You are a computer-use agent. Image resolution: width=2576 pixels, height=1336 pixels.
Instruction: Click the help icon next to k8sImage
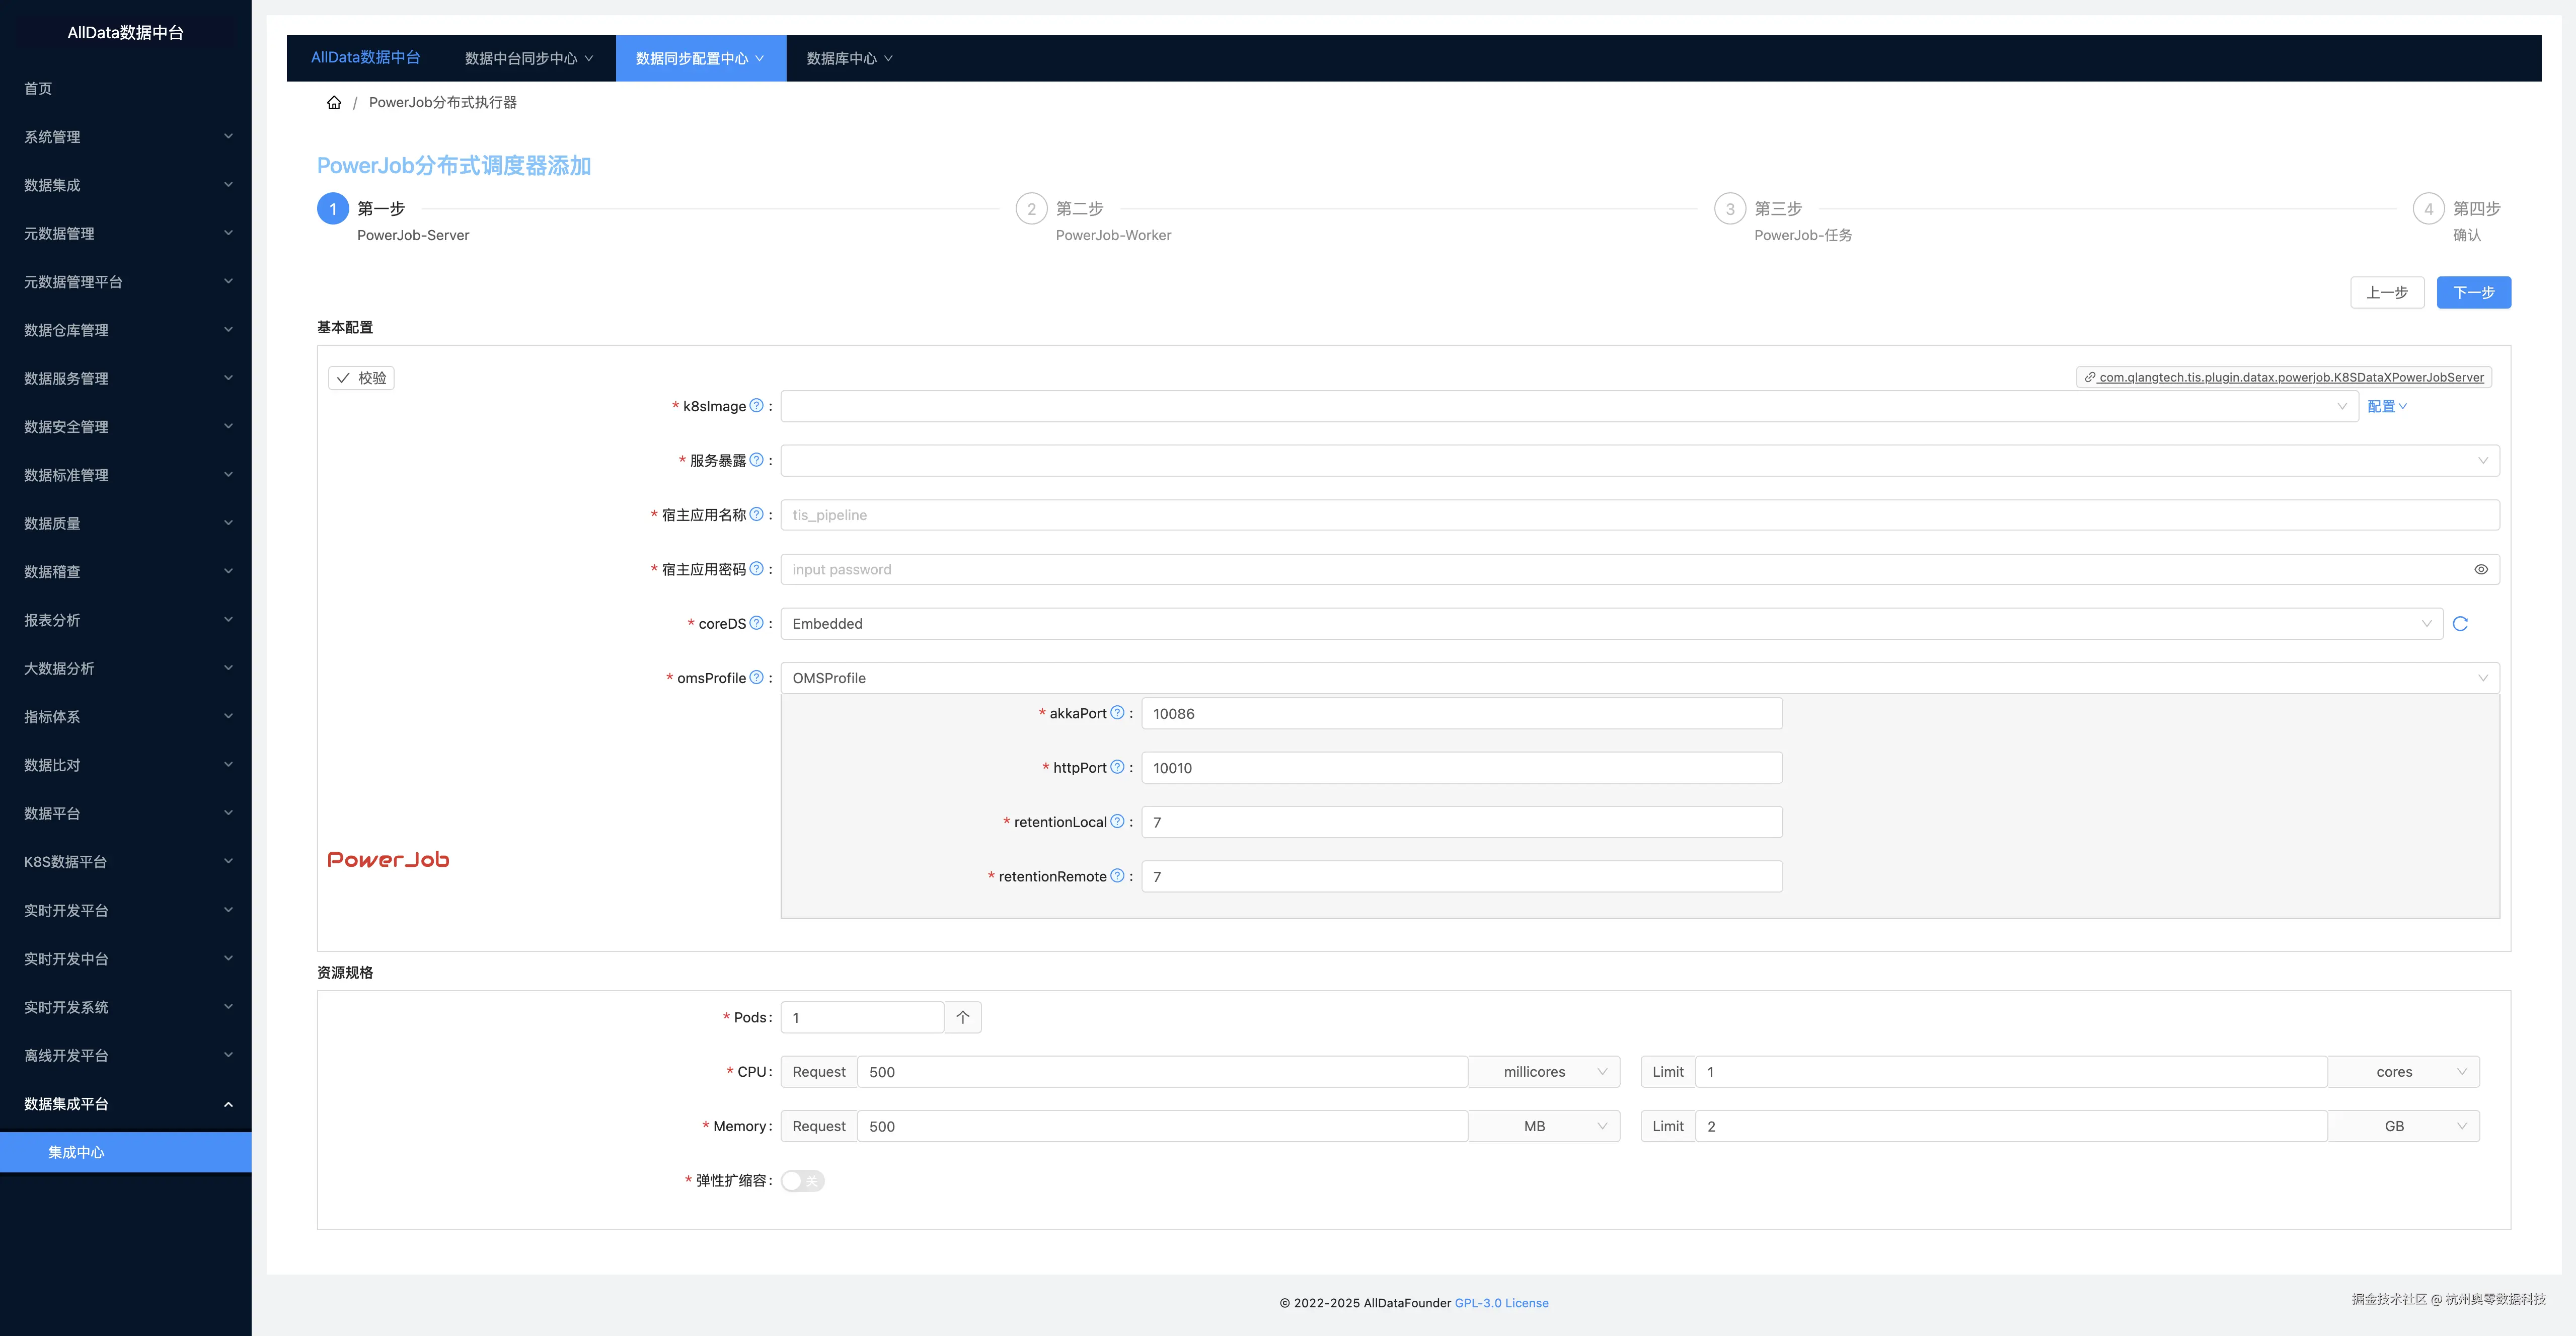point(757,406)
